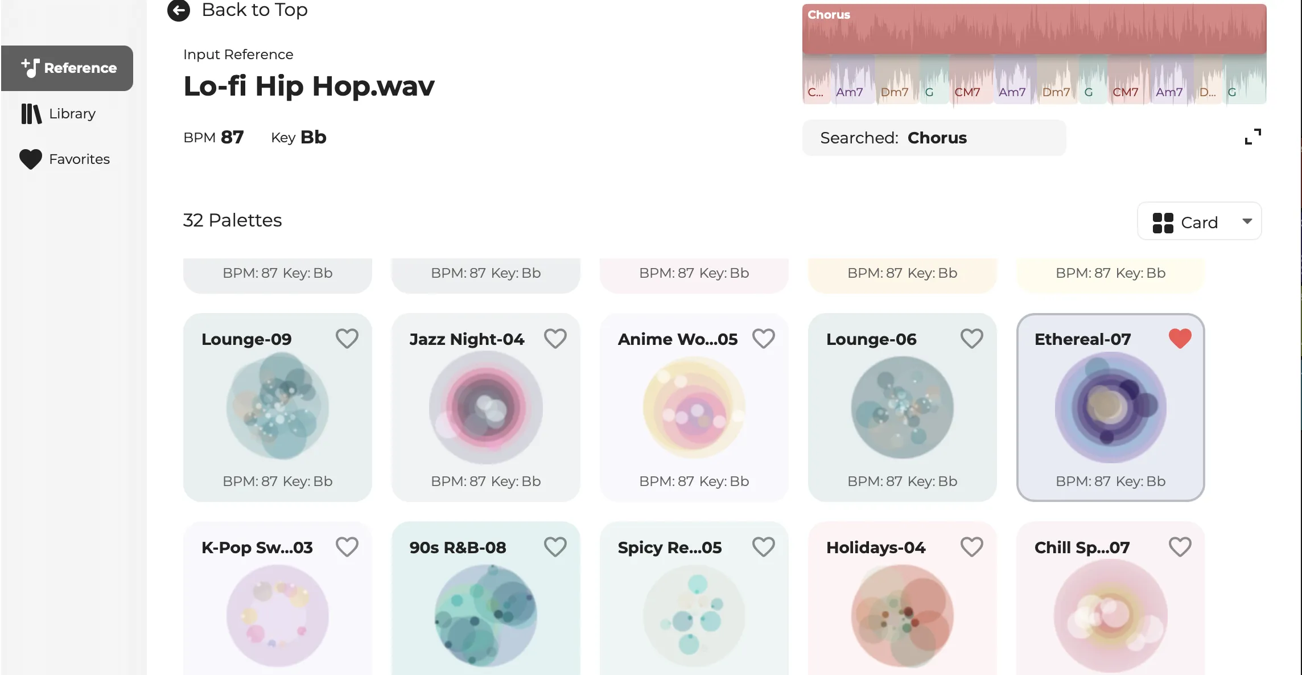Expand the waveform view with fullscreen icon

1252,137
